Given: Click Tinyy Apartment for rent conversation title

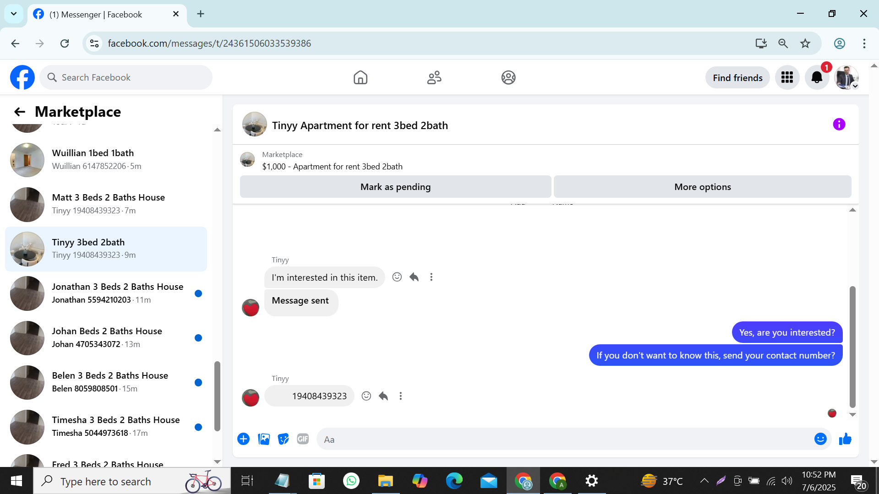Looking at the screenshot, I should [360, 125].
